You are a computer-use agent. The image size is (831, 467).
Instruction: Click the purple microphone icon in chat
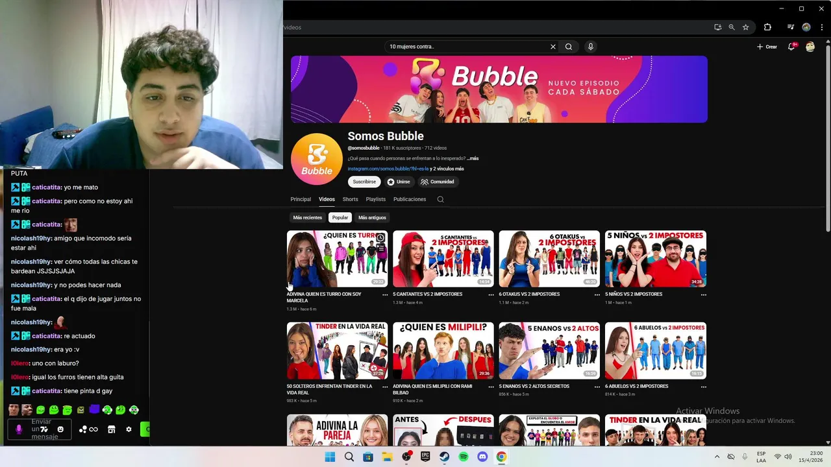19,429
